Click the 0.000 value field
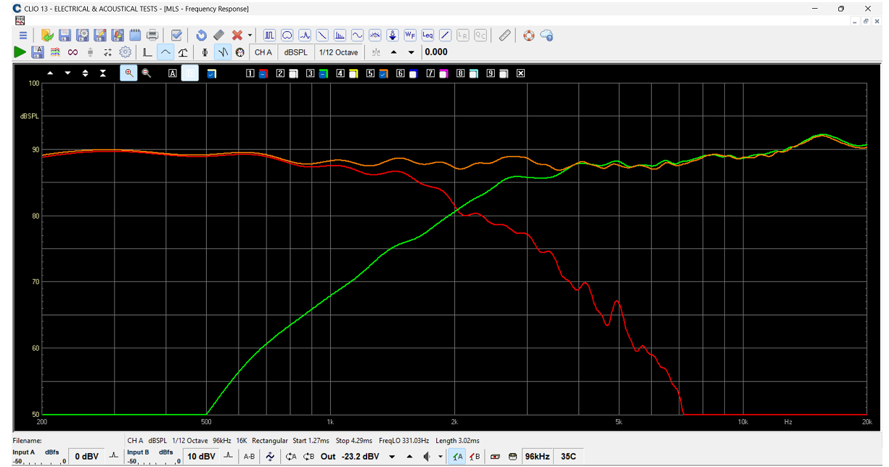 pos(436,52)
